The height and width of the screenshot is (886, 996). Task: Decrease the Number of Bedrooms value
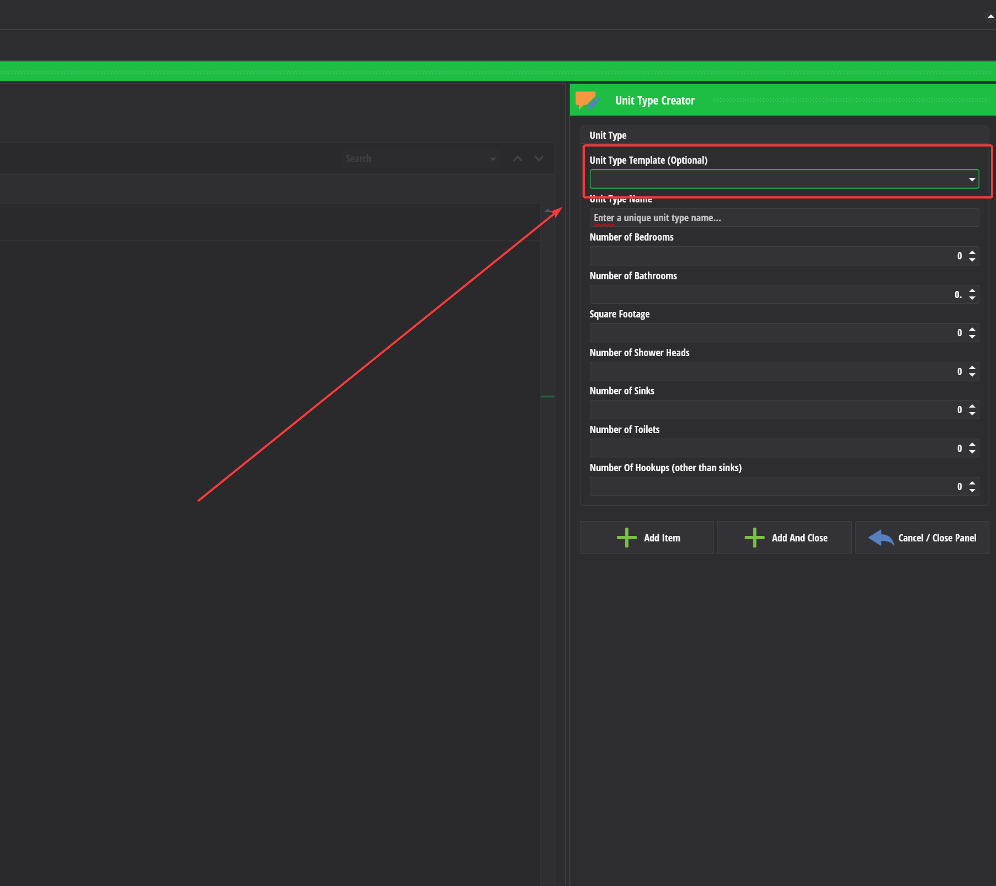(972, 260)
